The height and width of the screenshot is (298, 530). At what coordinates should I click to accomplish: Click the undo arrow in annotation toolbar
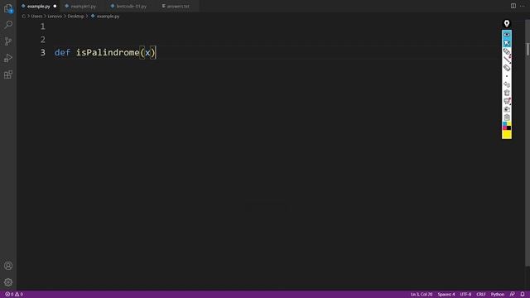507,84
